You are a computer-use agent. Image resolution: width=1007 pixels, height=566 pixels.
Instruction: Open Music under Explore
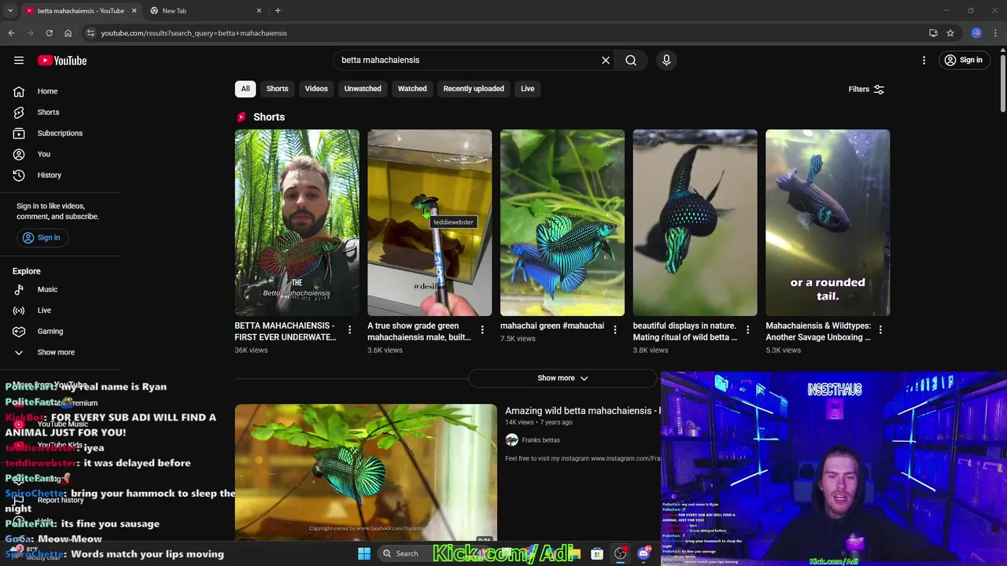(47, 289)
